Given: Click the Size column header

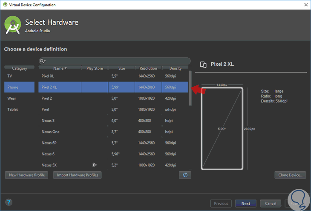Looking at the screenshot, I should 121,68.
